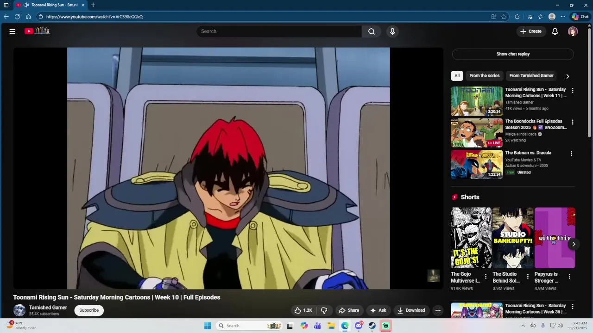593x333 pixels.
Task: Open YouTube notifications bell
Action: [x=555, y=31]
